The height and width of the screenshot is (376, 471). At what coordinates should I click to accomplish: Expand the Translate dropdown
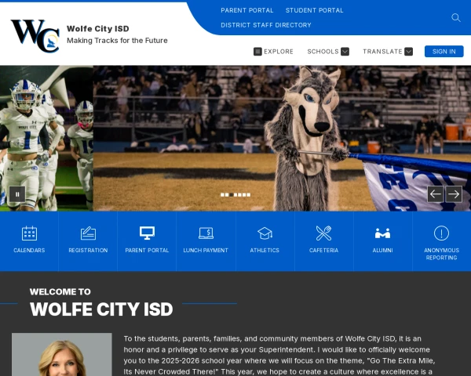coord(387,52)
